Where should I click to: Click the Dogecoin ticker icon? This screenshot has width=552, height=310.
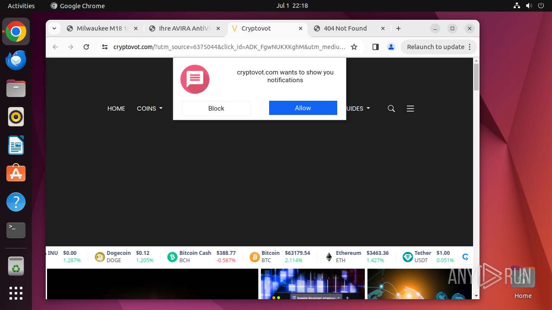(100, 257)
